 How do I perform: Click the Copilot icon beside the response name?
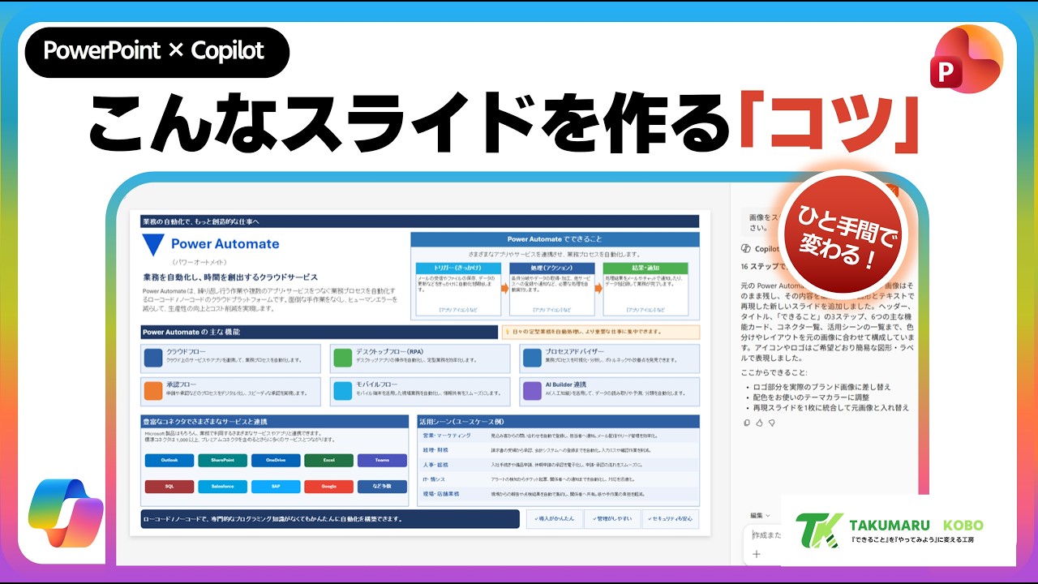[747, 249]
